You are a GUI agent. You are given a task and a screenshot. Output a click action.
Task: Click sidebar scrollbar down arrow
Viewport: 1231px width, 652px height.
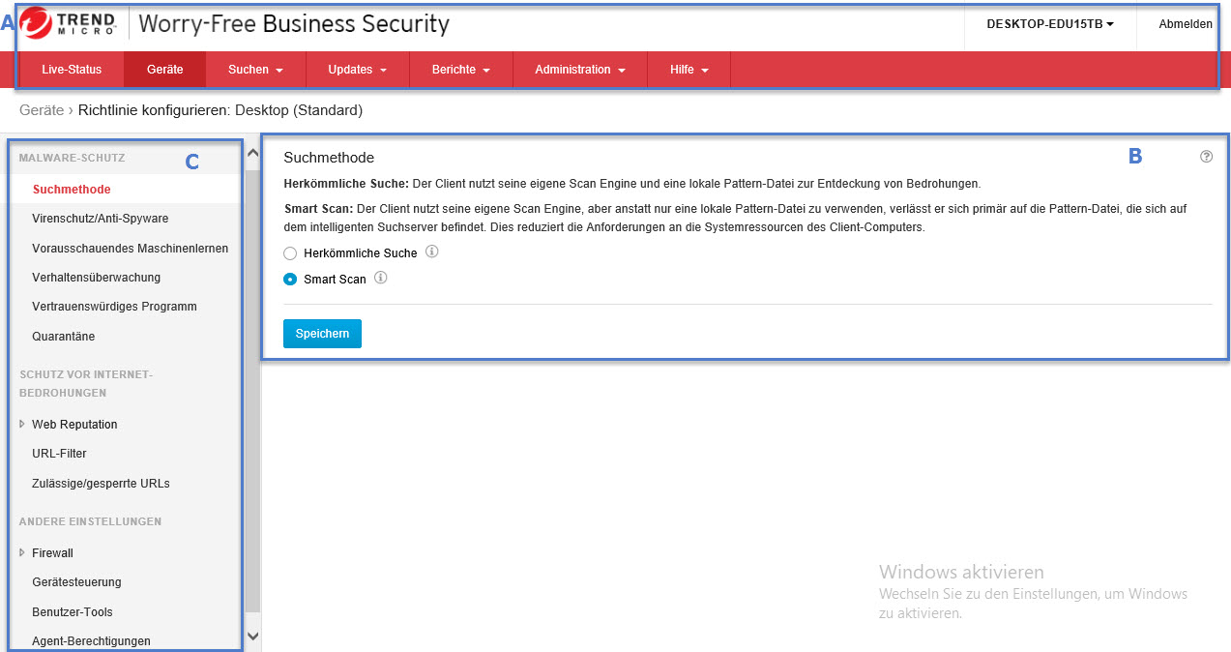[x=253, y=636]
